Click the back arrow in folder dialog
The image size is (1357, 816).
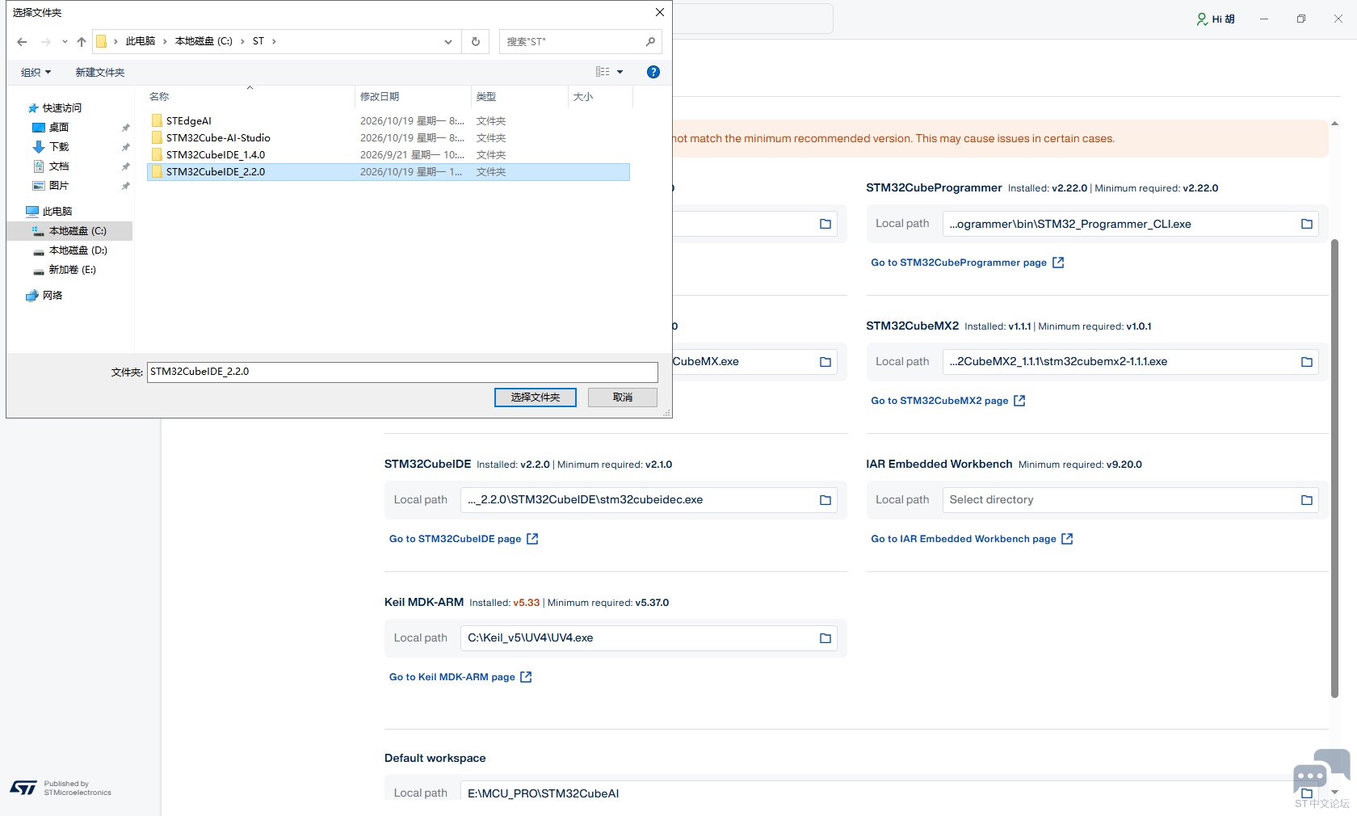22,42
